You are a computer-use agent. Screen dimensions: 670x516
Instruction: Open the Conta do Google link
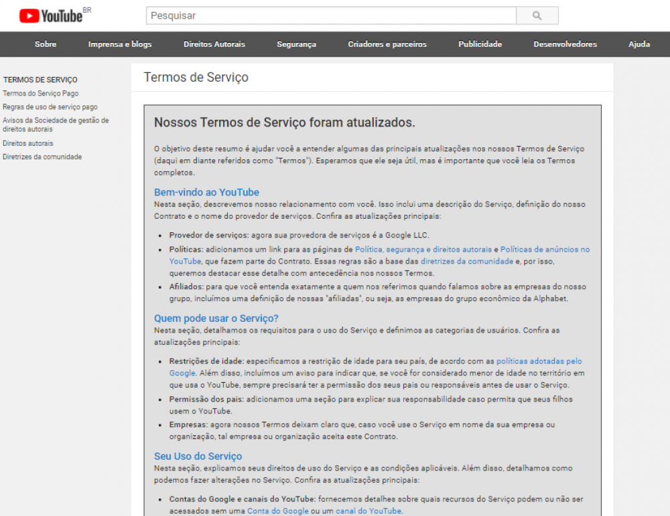click(277, 510)
